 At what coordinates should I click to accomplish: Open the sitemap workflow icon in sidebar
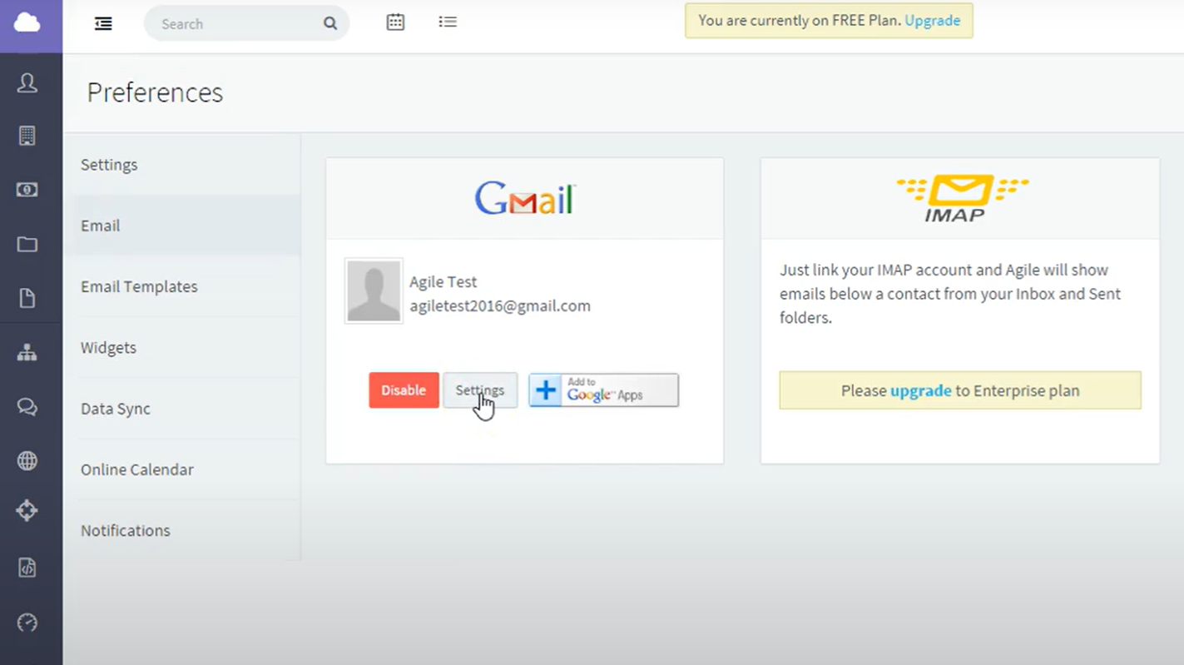(27, 353)
